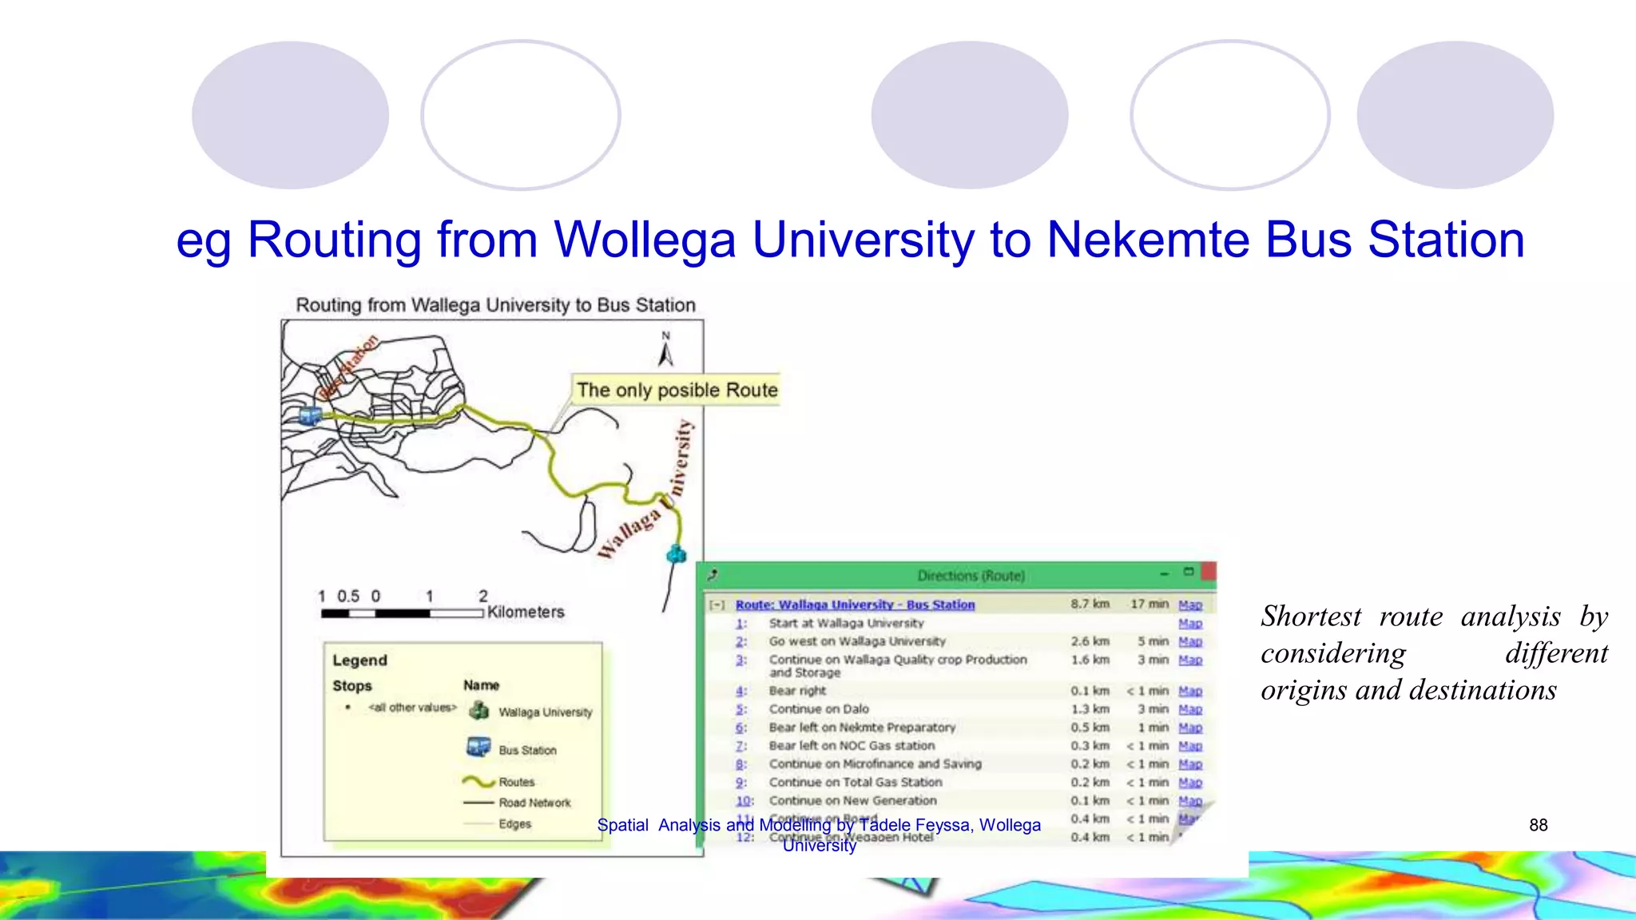Click the Wallaga University stop icon on the map
Image resolution: width=1636 pixels, height=920 pixels.
pos(677,553)
